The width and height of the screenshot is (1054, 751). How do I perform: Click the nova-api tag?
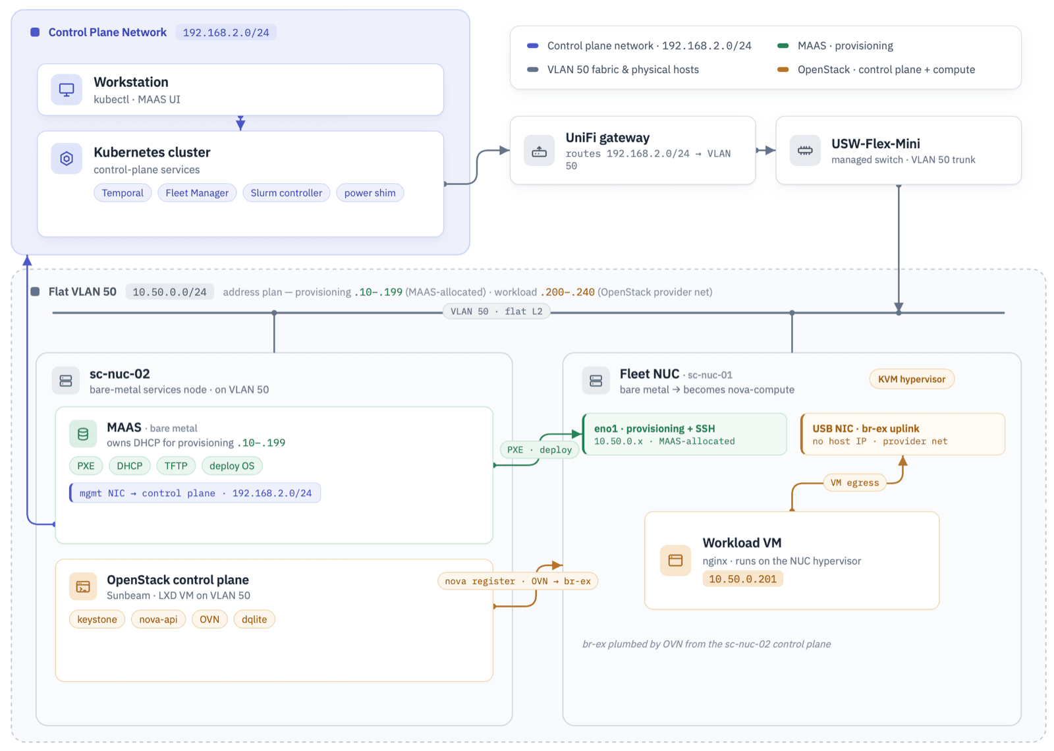159,619
